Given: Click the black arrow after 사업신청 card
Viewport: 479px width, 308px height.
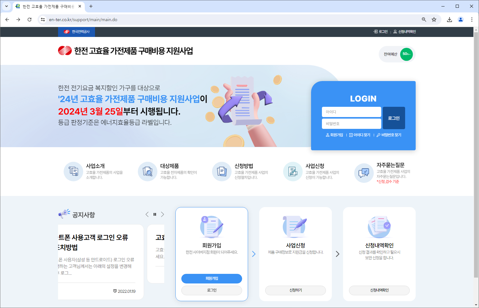Looking at the screenshot, I should pyautogui.click(x=337, y=254).
